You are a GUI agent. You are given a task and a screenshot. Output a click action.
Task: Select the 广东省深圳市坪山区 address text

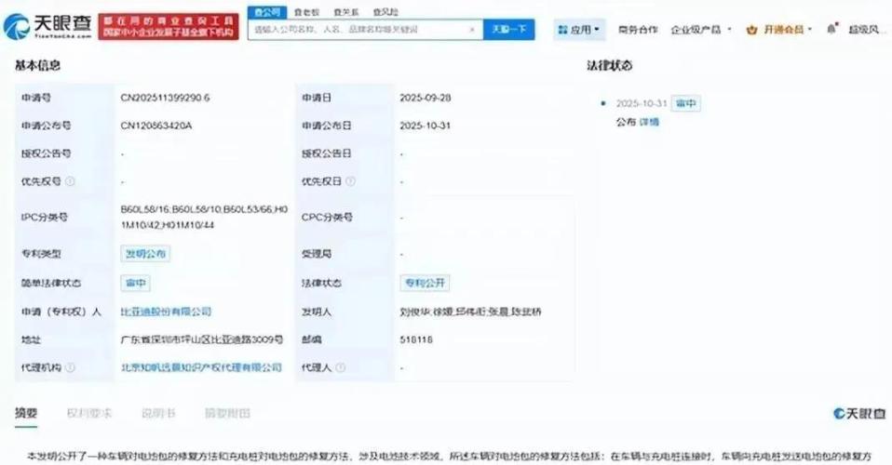click(x=202, y=340)
